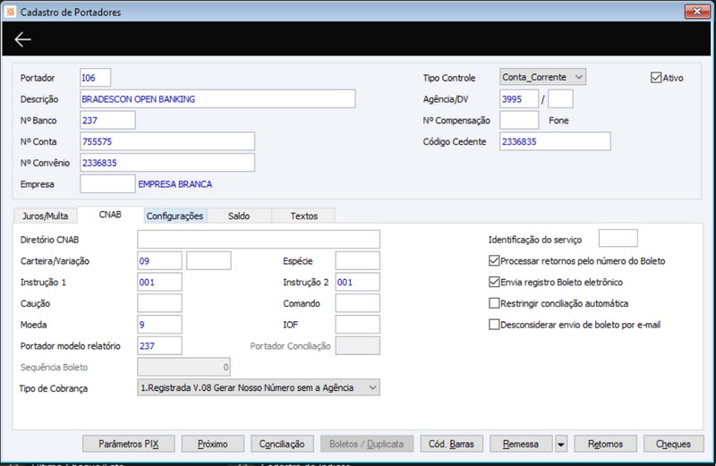Screen dimensions: 716x466
Task: Enable Restringir conciliação automática
Action: pos(494,303)
